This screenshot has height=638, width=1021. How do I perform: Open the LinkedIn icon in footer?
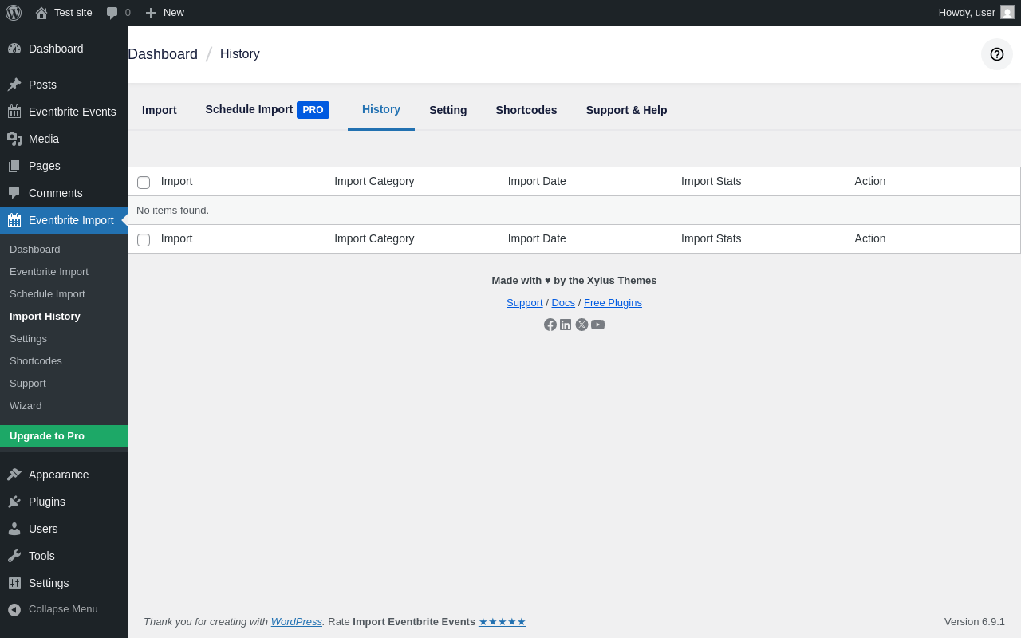tap(566, 325)
